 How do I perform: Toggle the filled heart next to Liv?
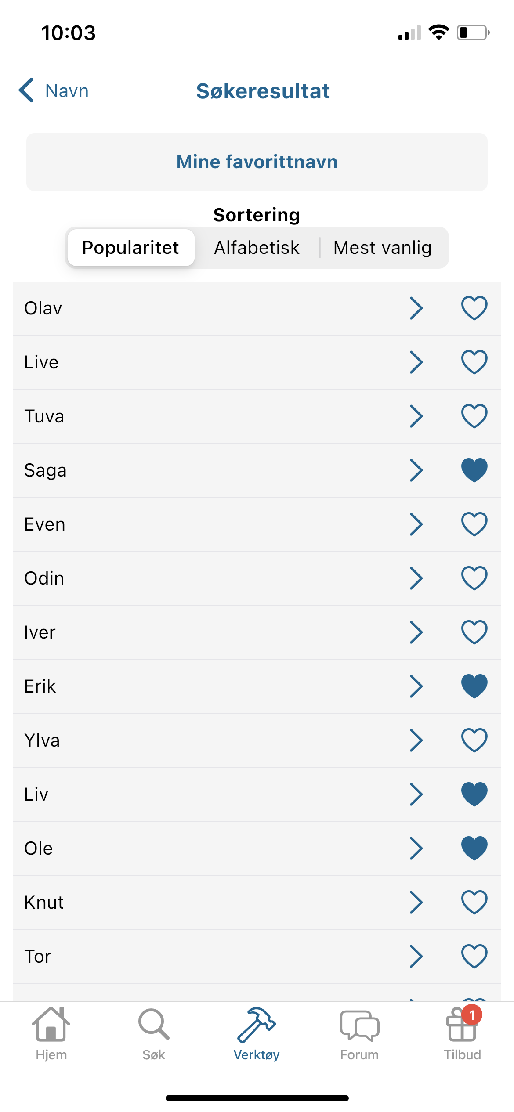(x=474, y=794)
